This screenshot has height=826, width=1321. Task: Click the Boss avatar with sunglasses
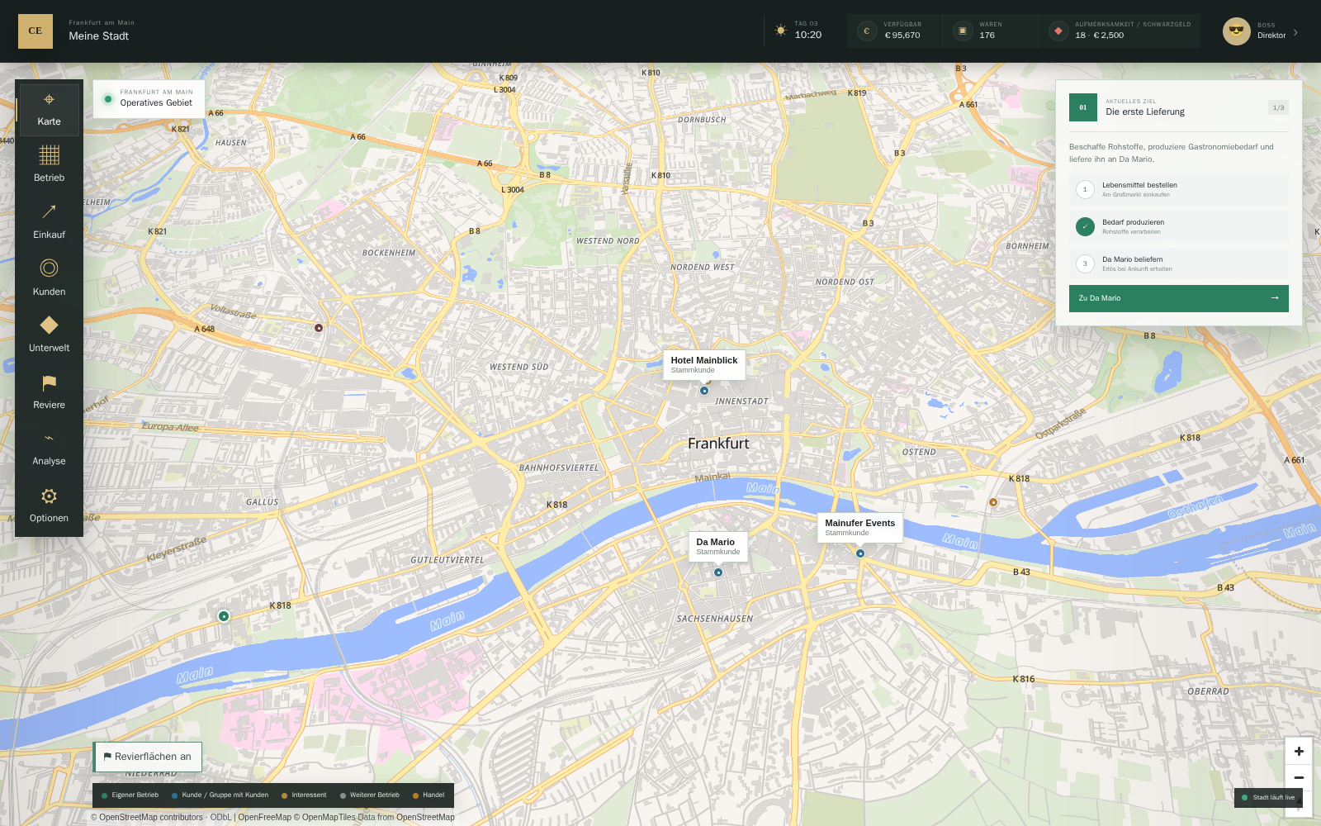pyautogui.click(x=1236, y=31)
